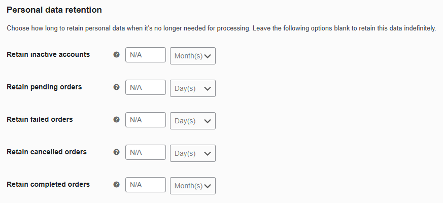
Task: Click the "Retain completed orders" label
Action: [x=48, y=184]
